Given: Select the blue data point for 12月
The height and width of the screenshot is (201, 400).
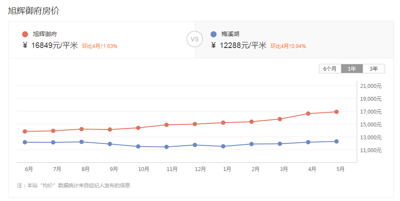Looking at the screenshot, I should pos(195,145).
